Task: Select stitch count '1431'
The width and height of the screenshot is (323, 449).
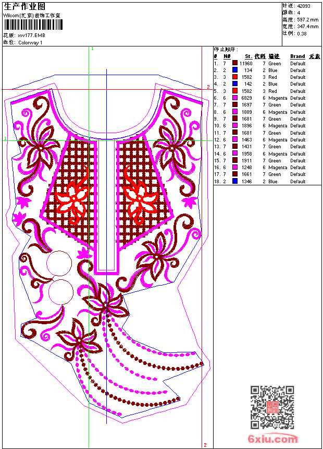Action: pyautogui.click(x=247, y=147)
